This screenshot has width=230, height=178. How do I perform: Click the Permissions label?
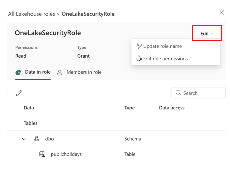(x=26, y=48)
